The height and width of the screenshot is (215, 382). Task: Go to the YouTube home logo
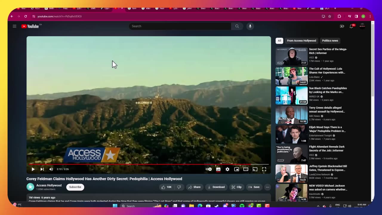tap(30, 26)
